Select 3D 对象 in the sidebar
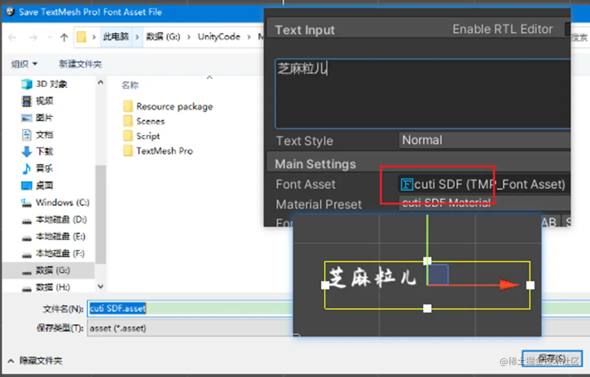 click(44, 84)
